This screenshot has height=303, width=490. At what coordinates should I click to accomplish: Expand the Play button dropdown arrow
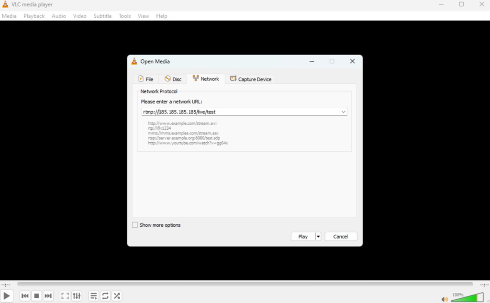[x=318, y=236]
